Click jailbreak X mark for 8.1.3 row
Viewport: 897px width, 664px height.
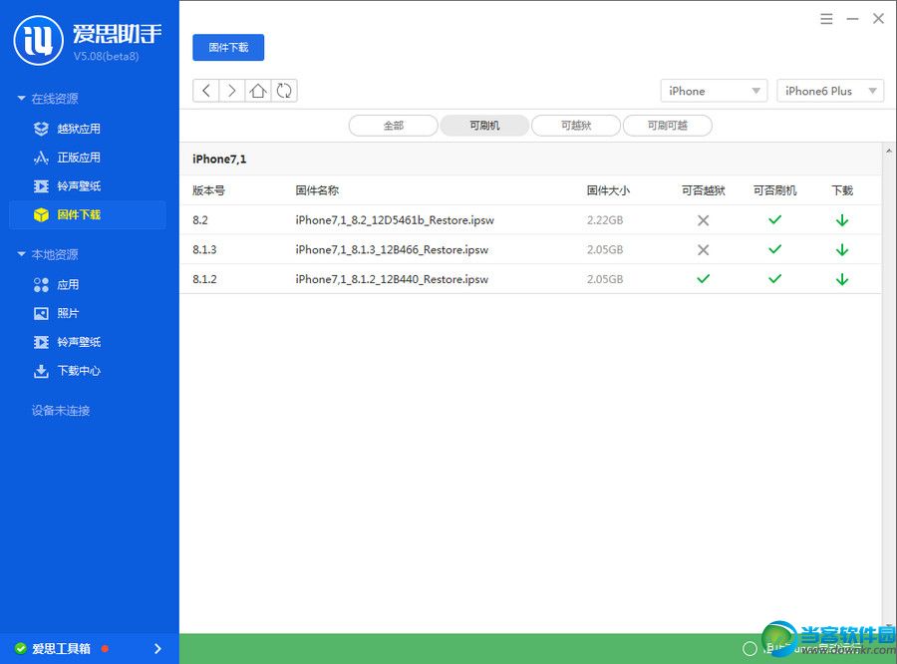point(703,250)
